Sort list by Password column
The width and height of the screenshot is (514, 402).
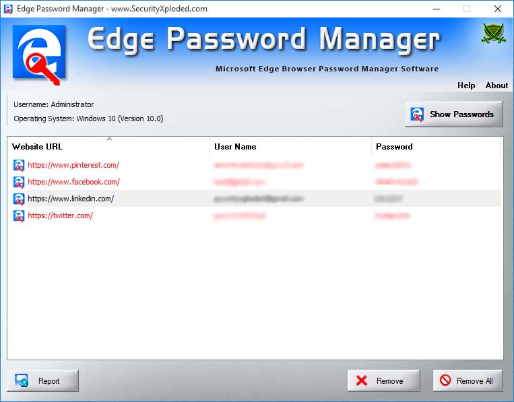tap(435, 146)
